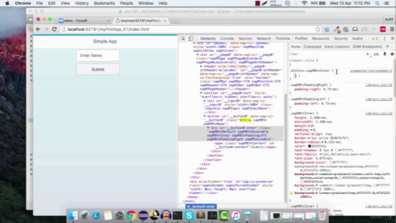Click the cast screen extension icon in Chrome toolbar
Viewport: 396px width, 223px height.
[x=355, y=29]
